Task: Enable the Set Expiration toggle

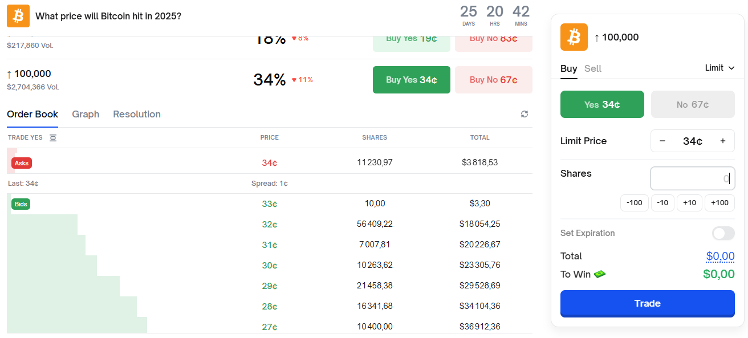Action: coord(722,233)
